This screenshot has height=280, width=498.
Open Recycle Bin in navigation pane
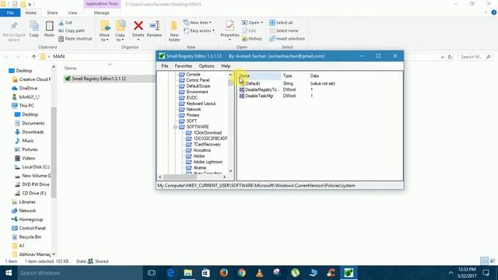(x=30, y=237)
